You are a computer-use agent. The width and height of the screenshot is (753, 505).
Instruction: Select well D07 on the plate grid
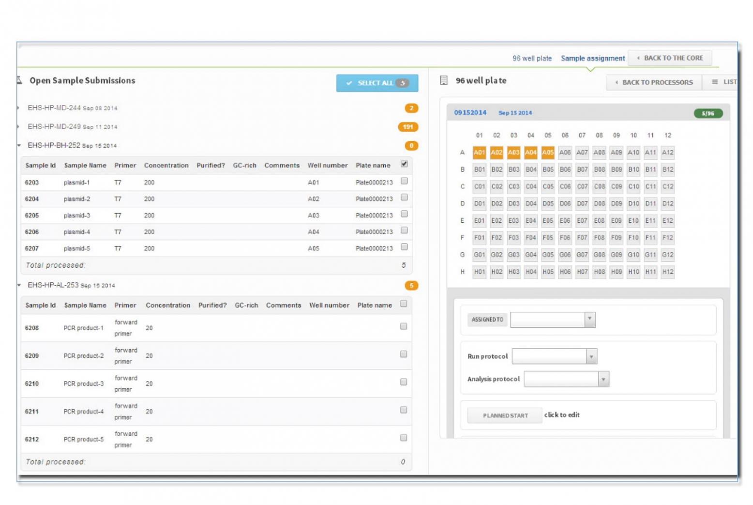[582, 204]
